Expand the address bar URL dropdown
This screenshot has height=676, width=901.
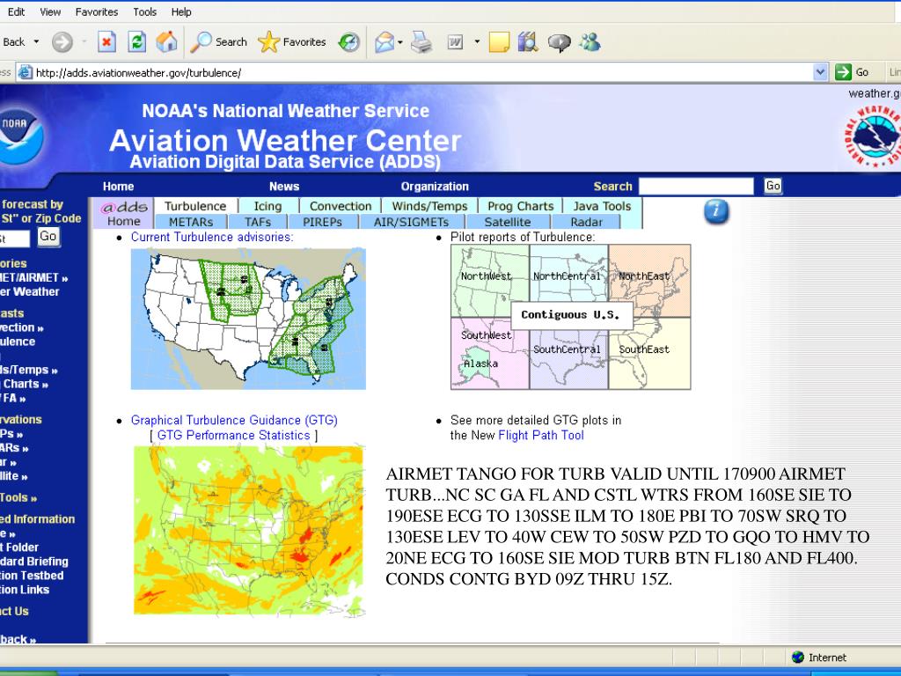(x=821, y=72)
